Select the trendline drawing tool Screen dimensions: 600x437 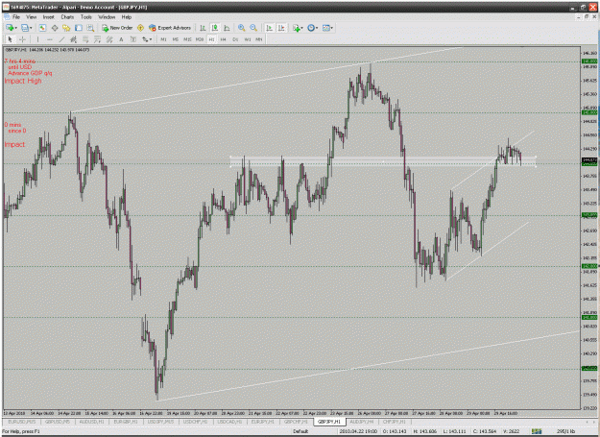pyautogui.click(x=61, y=39)
